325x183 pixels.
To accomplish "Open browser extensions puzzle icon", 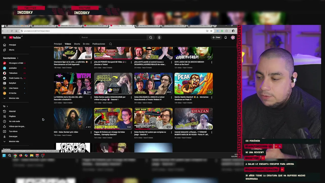I will coord(226,31).
